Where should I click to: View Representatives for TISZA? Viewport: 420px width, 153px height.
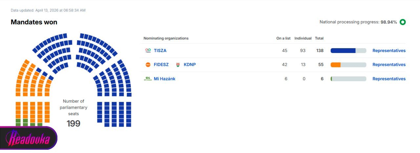point(389,51)
